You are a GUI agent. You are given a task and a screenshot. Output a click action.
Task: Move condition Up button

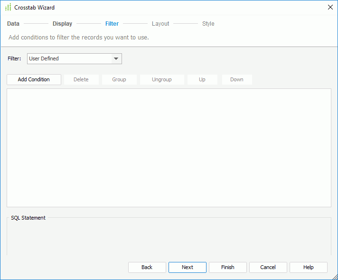click(202, 79)
